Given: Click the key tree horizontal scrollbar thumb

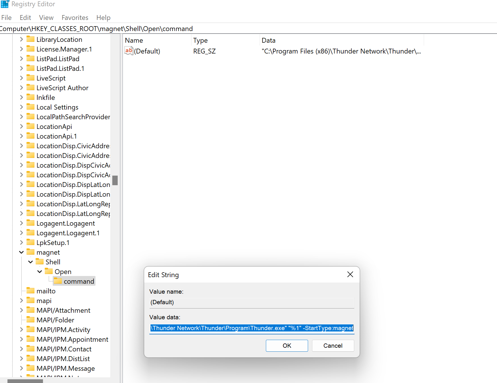Looking at the screenshot, I should click(x=25, y=381).
